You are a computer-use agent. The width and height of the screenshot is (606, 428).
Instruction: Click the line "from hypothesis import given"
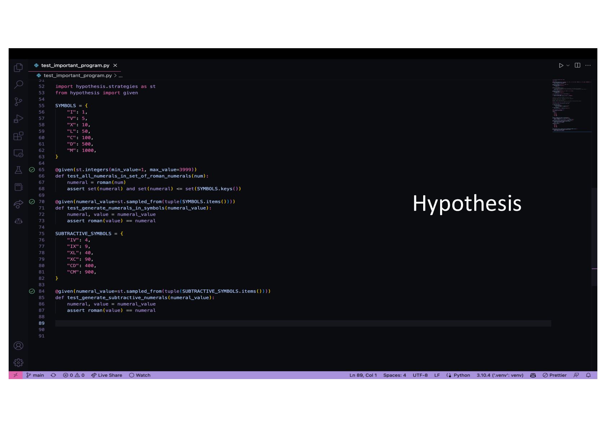point(97,93)
